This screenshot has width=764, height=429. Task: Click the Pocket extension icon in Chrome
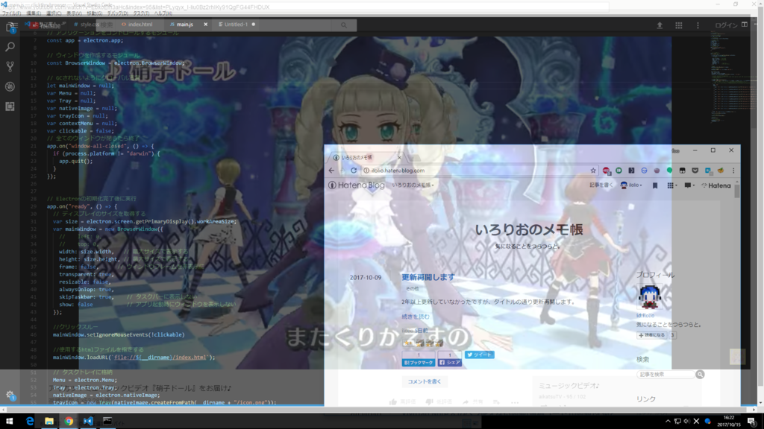point(695,171)
